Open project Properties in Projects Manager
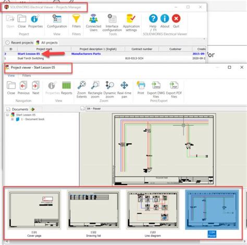 click(35, 21)
